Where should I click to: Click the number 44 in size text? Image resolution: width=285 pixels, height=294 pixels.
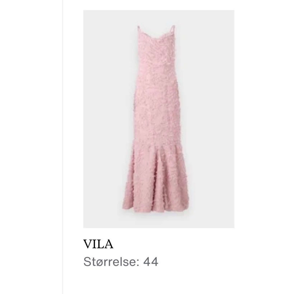tap(151, 262)
